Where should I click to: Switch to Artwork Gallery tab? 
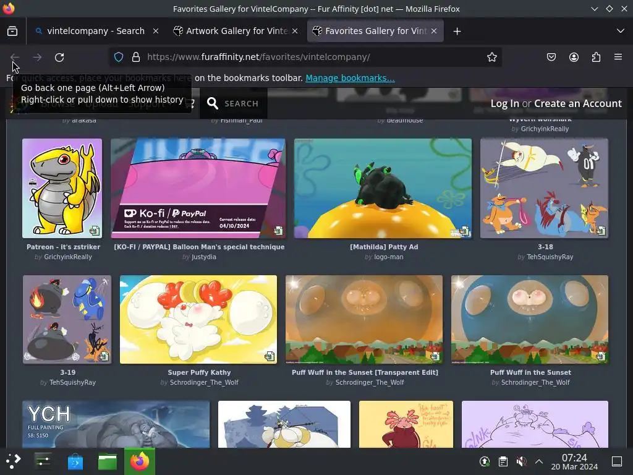(237, 31)
